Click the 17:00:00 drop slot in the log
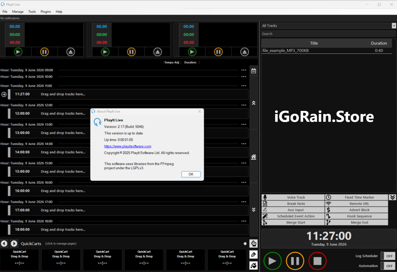 (x=128, y=210)
